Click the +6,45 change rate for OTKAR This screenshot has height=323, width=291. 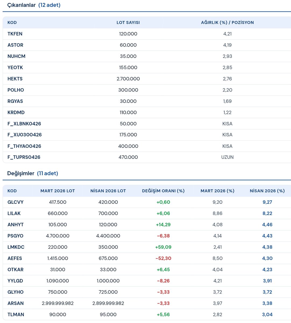tap(163, 270)
